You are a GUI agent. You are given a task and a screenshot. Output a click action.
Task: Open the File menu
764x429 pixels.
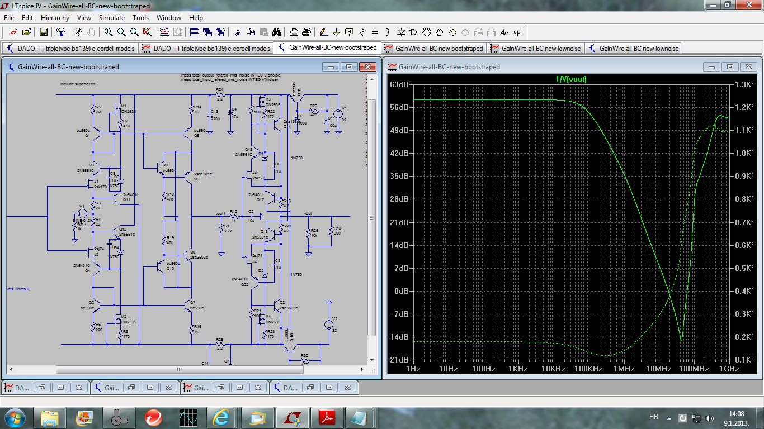9,18
